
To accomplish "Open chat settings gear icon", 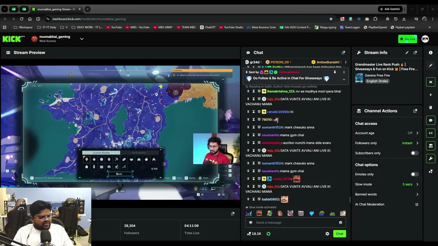I will [327, 234].
